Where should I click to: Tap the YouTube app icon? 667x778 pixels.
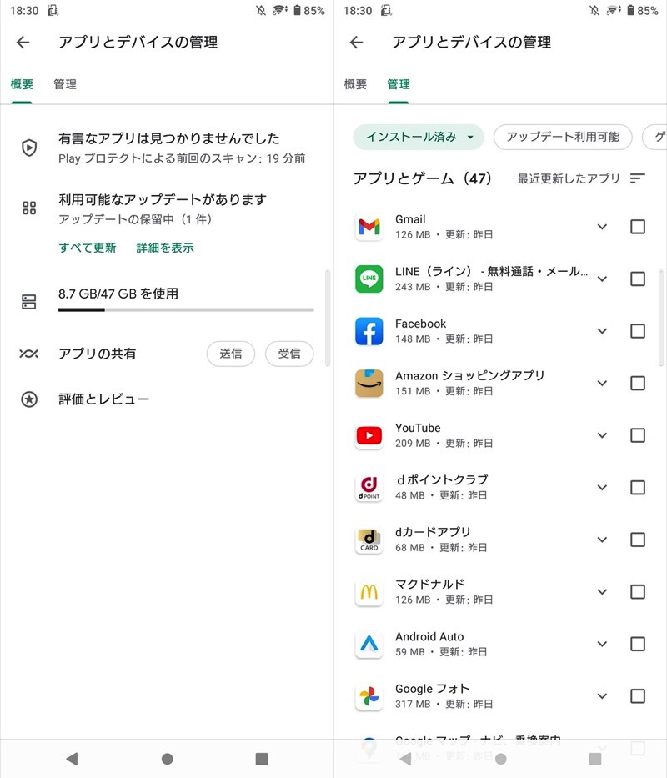(369, 435)
